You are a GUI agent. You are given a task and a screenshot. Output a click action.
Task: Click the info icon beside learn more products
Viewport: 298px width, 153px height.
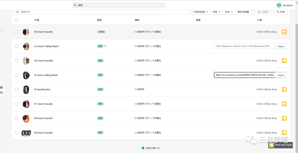(x=143, y=148)
